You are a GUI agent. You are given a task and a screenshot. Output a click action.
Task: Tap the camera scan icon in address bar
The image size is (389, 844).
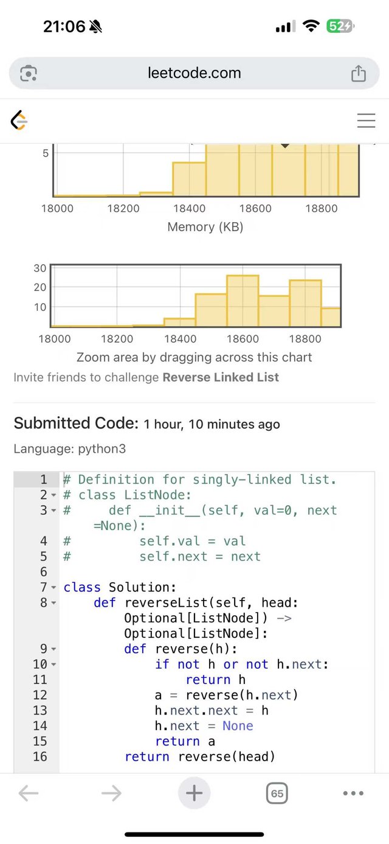29,74
